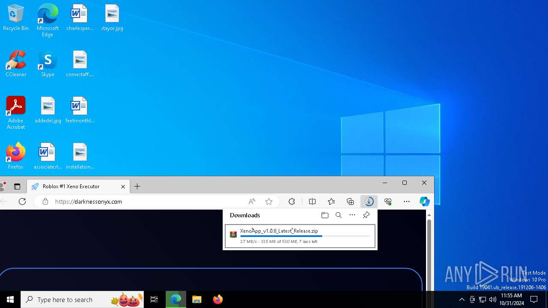The image size is (548, 308).
Task: Open the clock and calendar flyout
Action: click(511, 299)
